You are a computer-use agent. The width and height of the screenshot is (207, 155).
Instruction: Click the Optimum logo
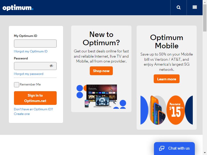coord(18,8)
